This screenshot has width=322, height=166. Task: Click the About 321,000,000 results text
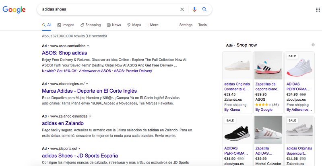74,36
